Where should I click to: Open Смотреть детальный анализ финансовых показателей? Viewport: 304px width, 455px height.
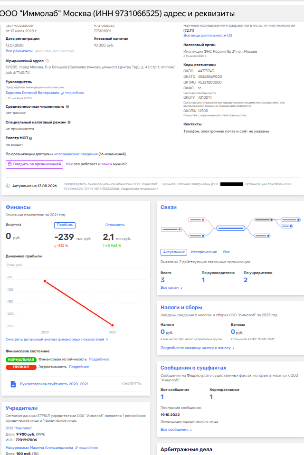57,339
